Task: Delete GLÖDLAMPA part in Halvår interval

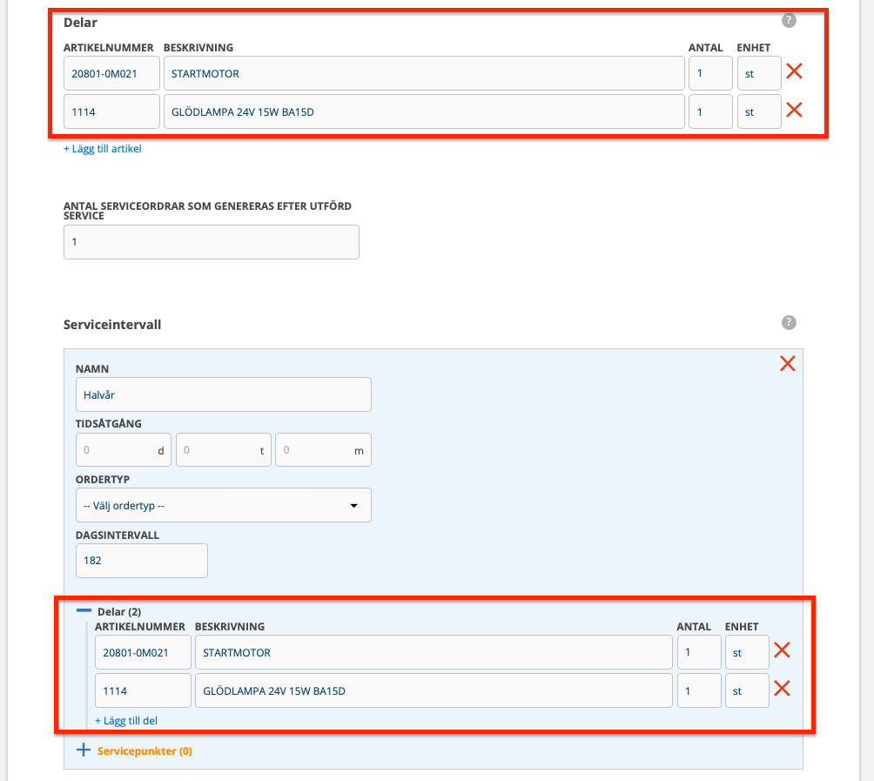Action: [782, 689]
